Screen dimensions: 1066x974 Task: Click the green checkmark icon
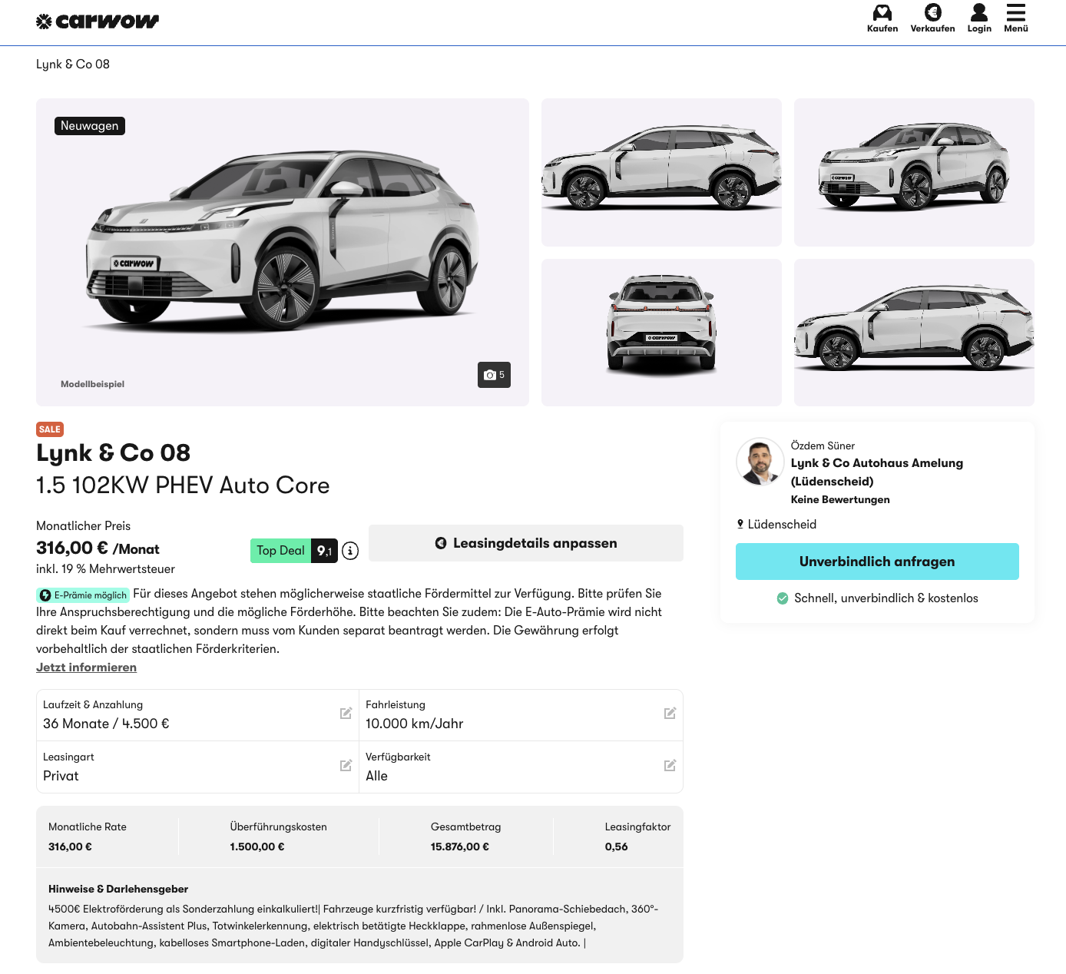click(783, 598)
